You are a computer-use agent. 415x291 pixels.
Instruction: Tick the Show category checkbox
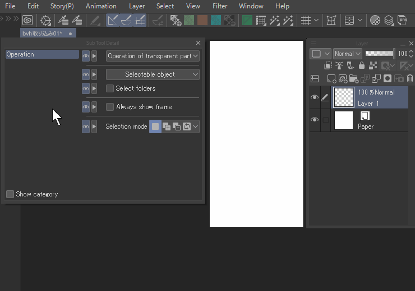pos(10,194)
